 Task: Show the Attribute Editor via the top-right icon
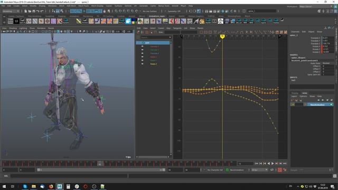click(327, 11)
